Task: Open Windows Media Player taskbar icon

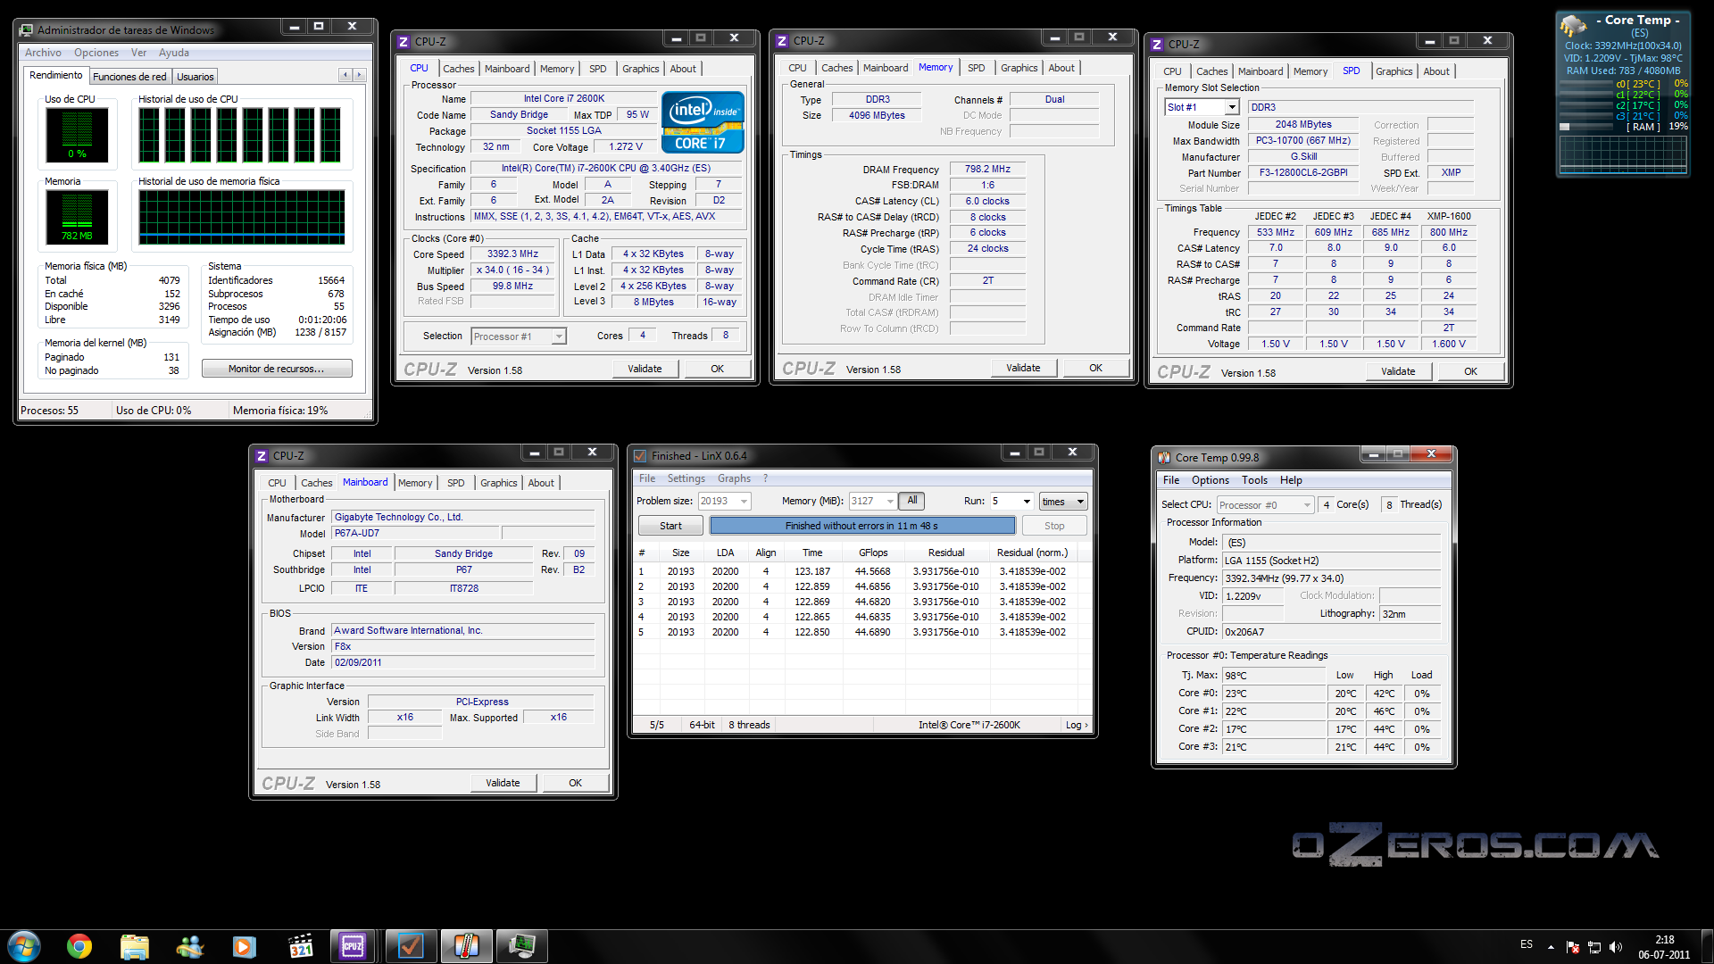Action: point(244,946)
